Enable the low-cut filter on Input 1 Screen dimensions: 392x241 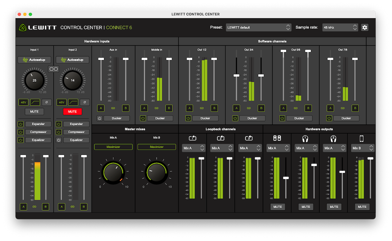click(35, 102)
